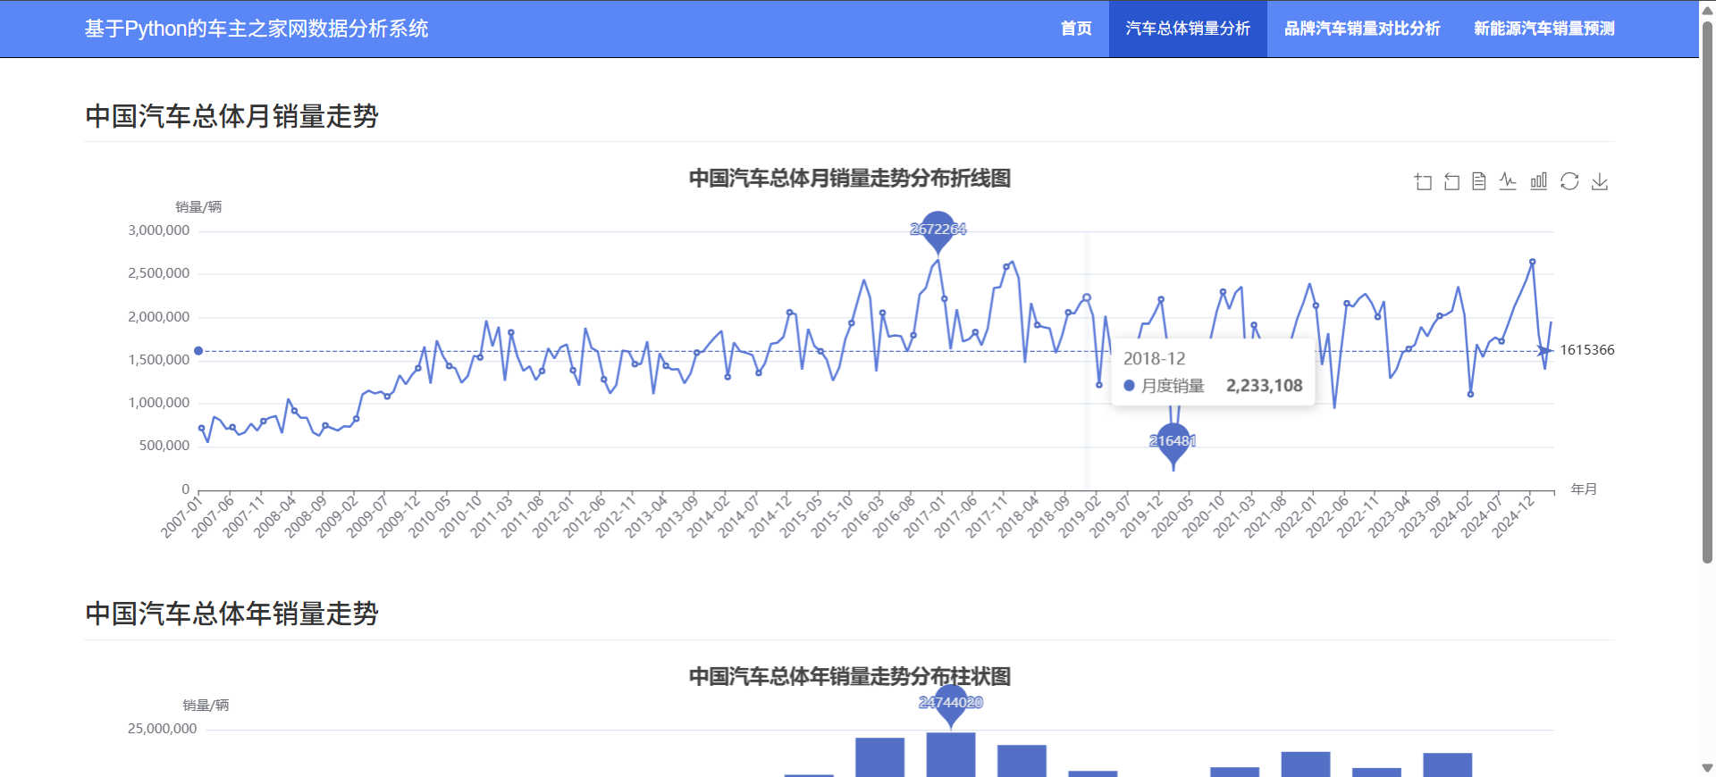The height and width of the screenshot is (777, 1716).
Task: Activate the area zoom tool in chart toolbox
Action: (1423, 182)
